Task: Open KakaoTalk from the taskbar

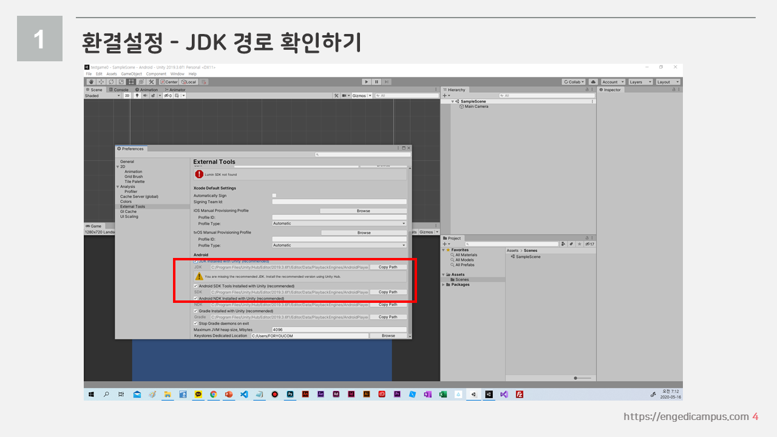Action: [x=198, y=394]
